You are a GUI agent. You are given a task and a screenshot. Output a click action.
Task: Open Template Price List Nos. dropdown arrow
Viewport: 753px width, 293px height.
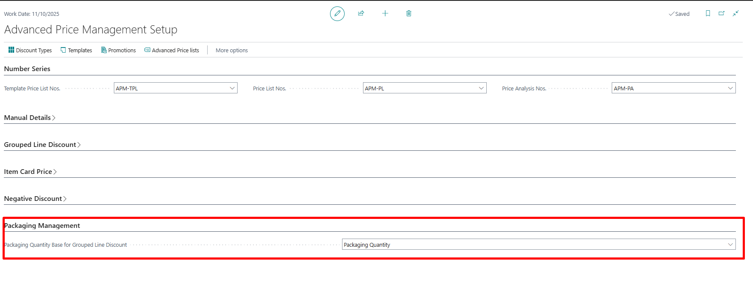coord(232,88)
